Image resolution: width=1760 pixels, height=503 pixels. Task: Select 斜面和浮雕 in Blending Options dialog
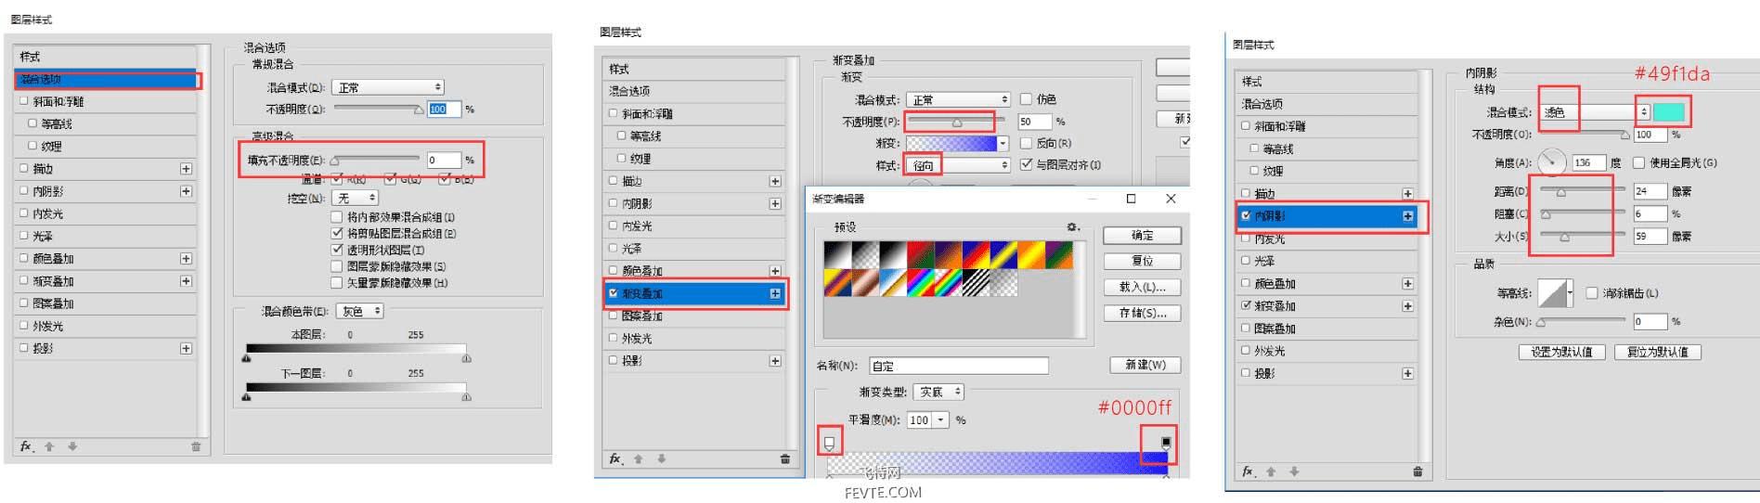[x=107, y=101]
